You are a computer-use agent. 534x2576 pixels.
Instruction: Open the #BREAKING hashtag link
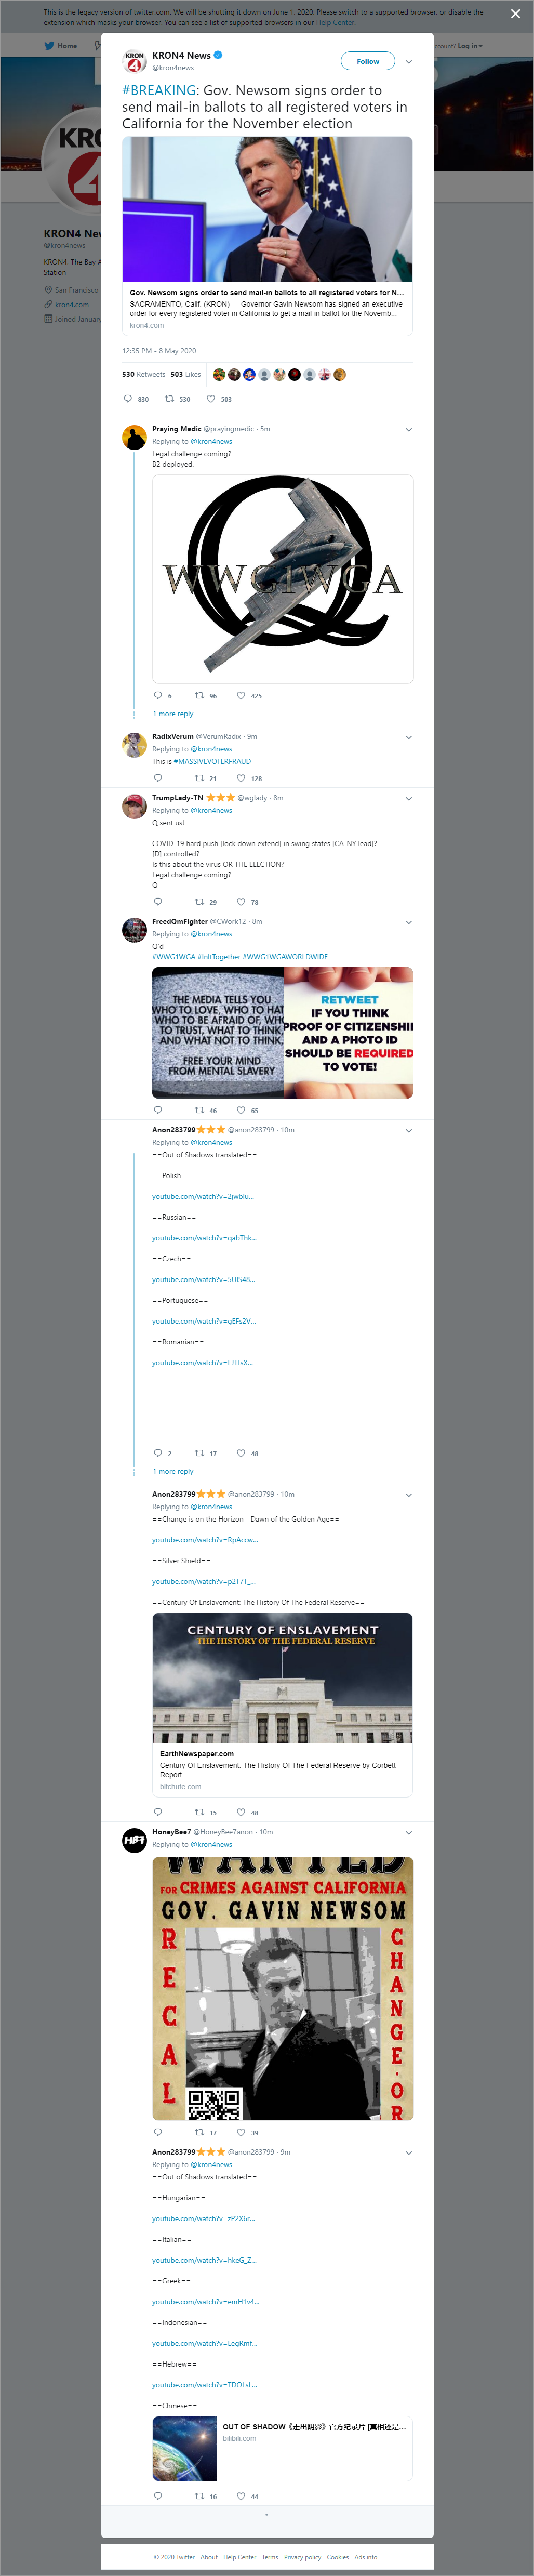pyautogui.click(x=160, y=90)
